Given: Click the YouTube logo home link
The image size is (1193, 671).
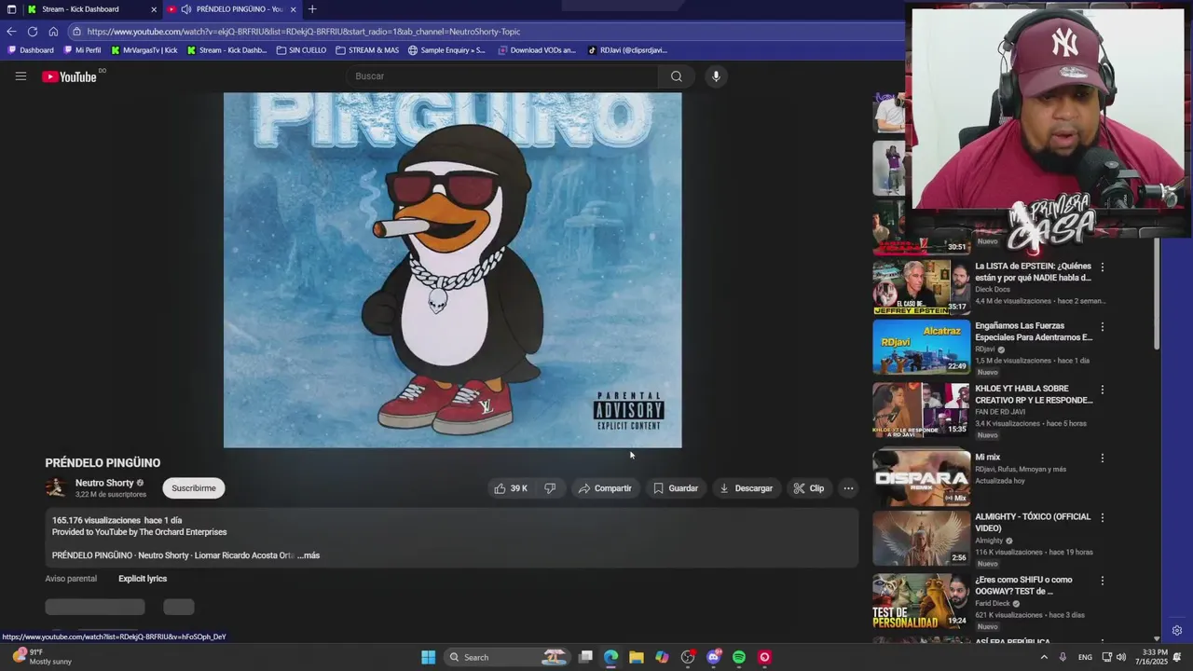Looking at the screenshot, I should [69, 76].
